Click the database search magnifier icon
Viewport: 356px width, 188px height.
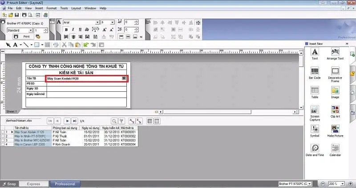tap(114, 121)
